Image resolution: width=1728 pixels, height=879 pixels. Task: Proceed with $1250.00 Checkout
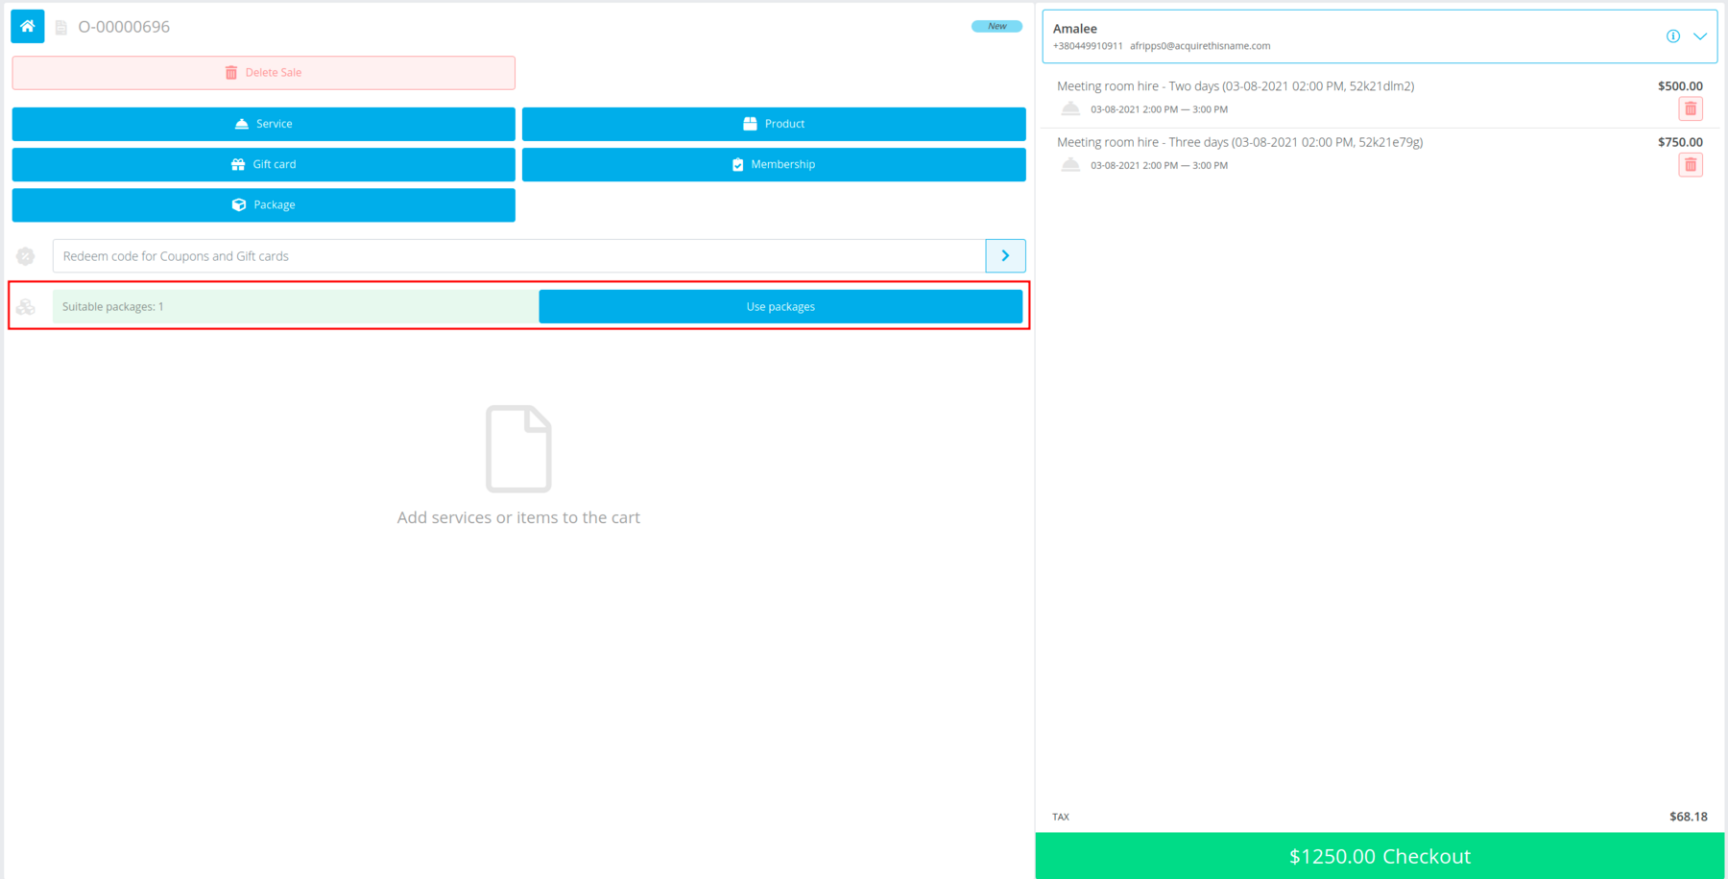(1379, 856)
